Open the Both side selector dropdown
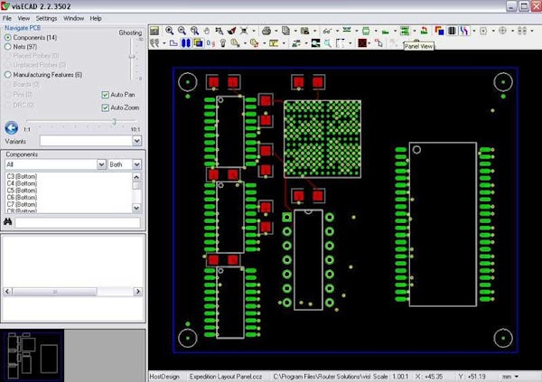Screen dimensions: 542x382 136,165
